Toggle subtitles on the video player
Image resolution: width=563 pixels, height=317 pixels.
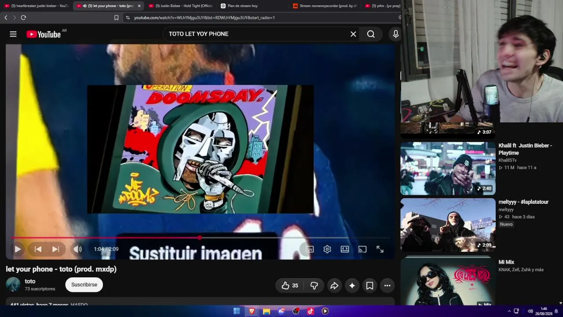pyautogui.click(x=310, y=249)
